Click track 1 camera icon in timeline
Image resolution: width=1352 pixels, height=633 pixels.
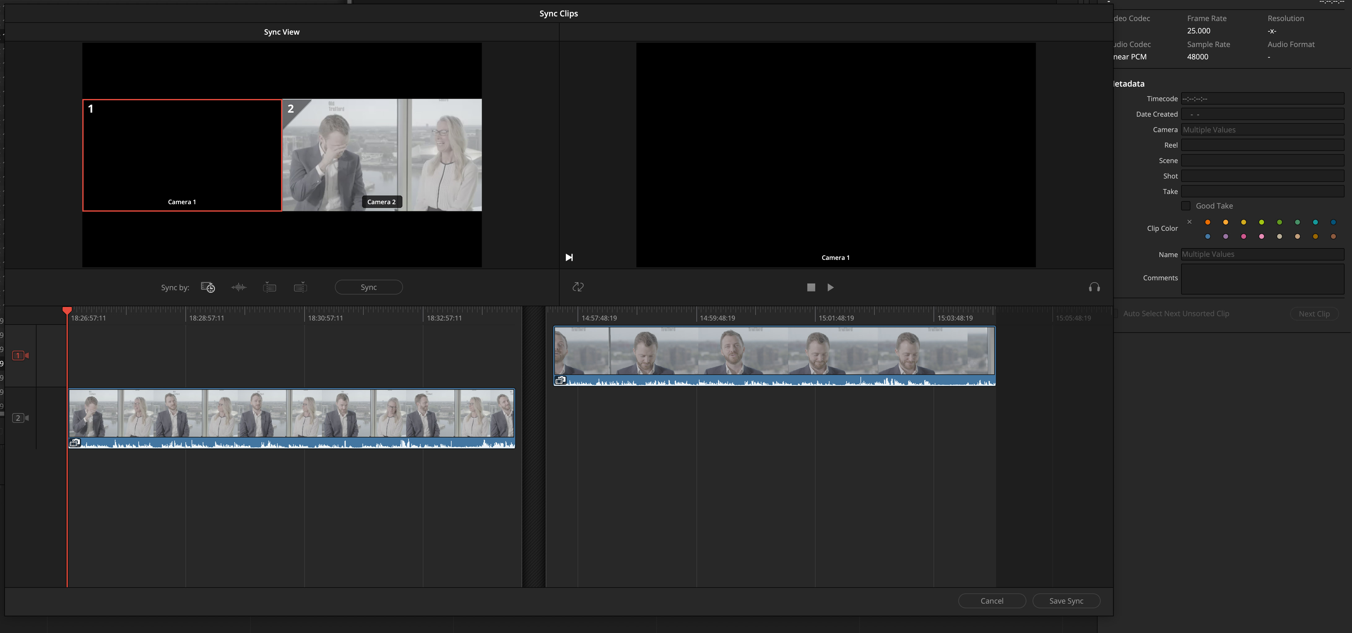coord(20,355)
